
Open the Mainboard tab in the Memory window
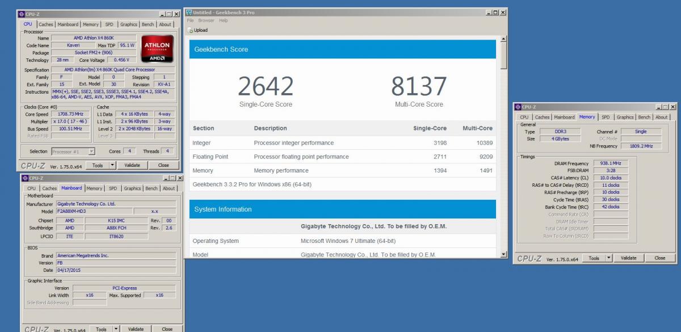pos(565,117)
